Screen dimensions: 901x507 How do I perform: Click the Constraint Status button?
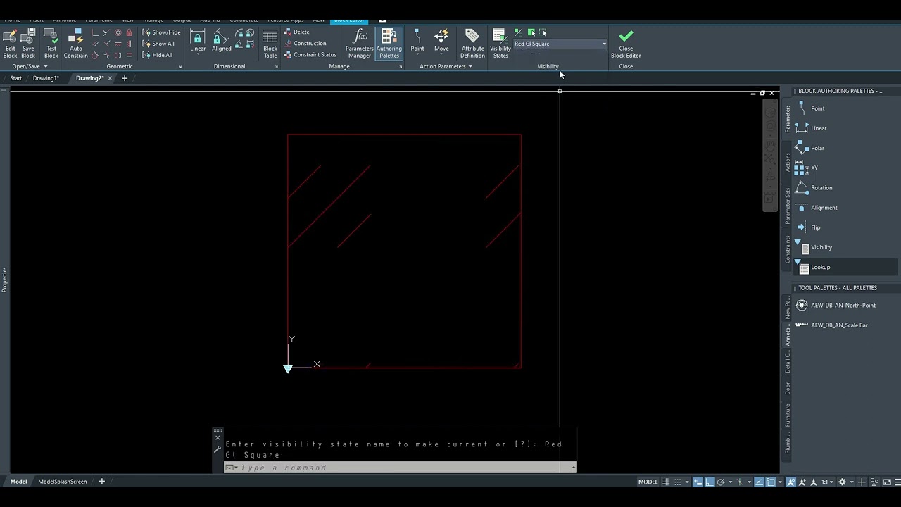310,55
